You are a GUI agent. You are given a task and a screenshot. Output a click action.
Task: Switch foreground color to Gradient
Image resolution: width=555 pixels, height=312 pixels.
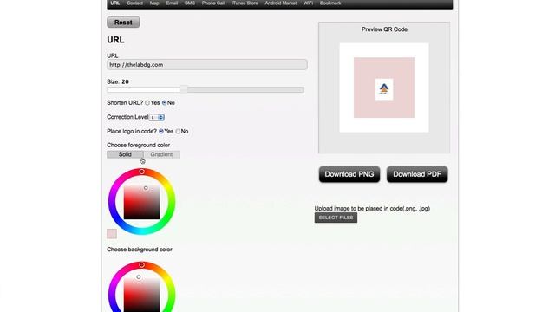pos(161,154)
